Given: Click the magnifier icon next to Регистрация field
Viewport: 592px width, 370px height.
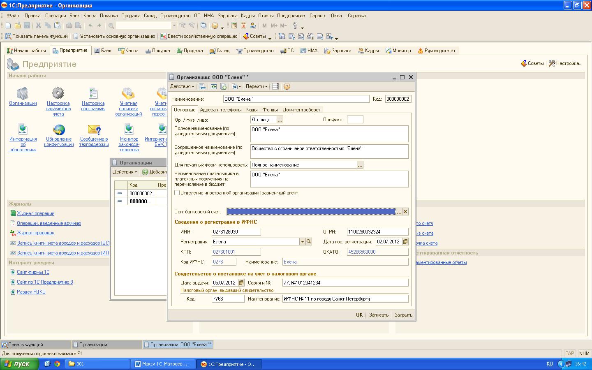Looking at the screenshot, I should [x=309, y=242].
